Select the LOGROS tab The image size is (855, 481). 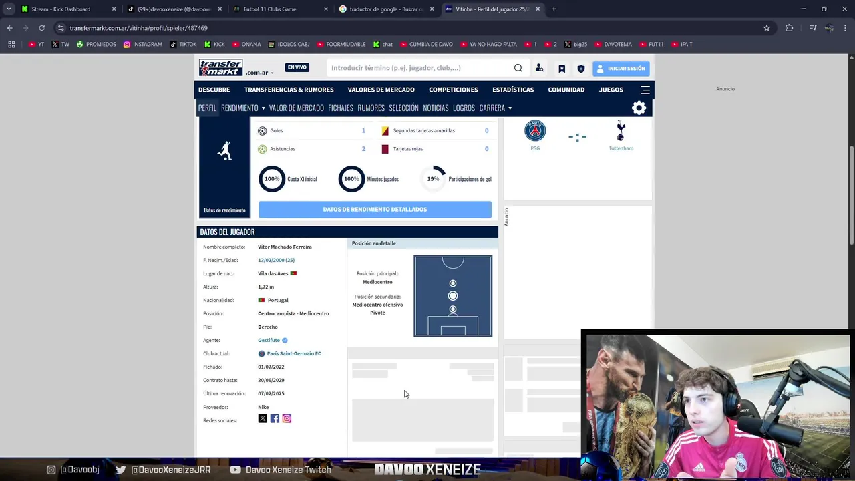coord(464,108)
